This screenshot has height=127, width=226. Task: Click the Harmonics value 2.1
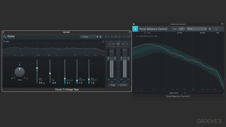[x=68, y=83]
